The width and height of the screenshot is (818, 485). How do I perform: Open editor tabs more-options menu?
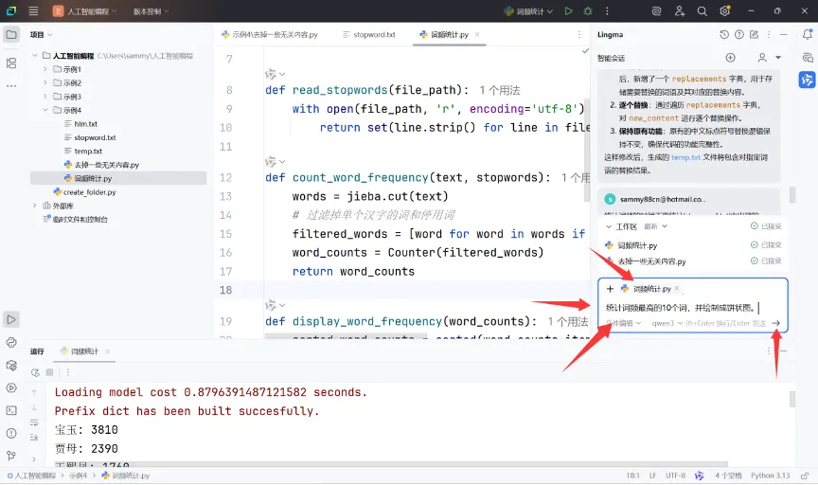[x=579, y=34]
